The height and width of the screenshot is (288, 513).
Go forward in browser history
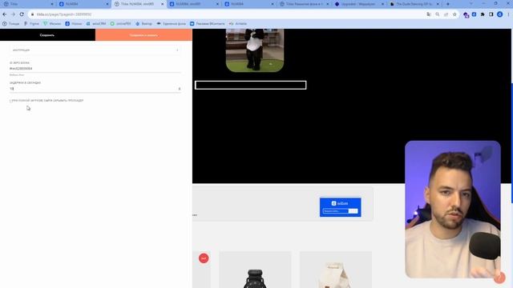click(x=13, y=14)
